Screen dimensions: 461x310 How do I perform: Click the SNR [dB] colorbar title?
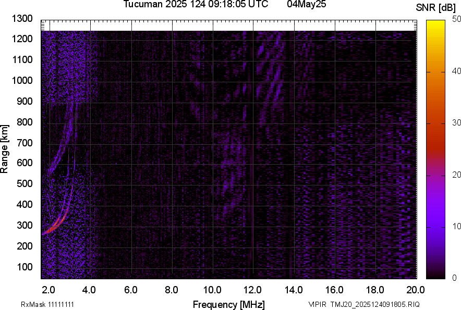pos(436,8)
